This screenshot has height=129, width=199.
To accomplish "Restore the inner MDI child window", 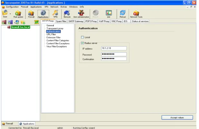I will 191,7.
